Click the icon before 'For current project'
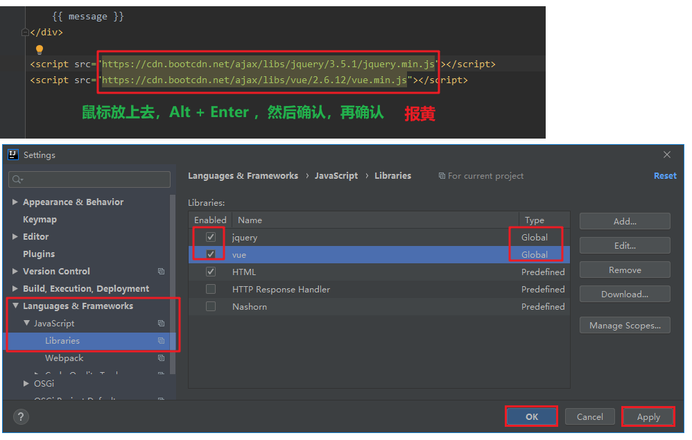Screen dimensions: 692x440 (442, 176)
